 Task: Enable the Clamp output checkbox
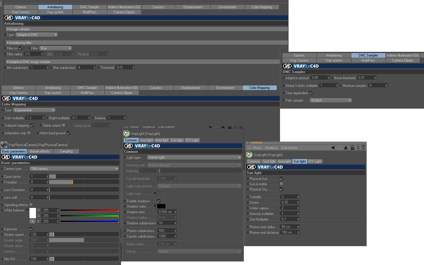(x=64, y=125)
